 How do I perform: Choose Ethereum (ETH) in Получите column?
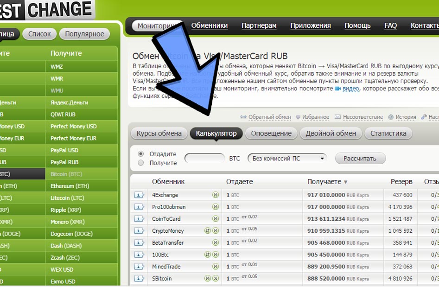[82, 186]
